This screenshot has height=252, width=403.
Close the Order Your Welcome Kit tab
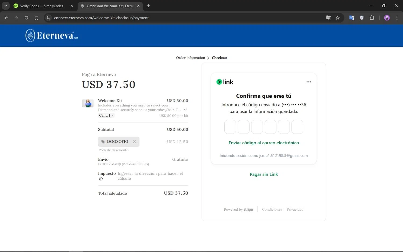pyautogui.click(x=138, y=6)
